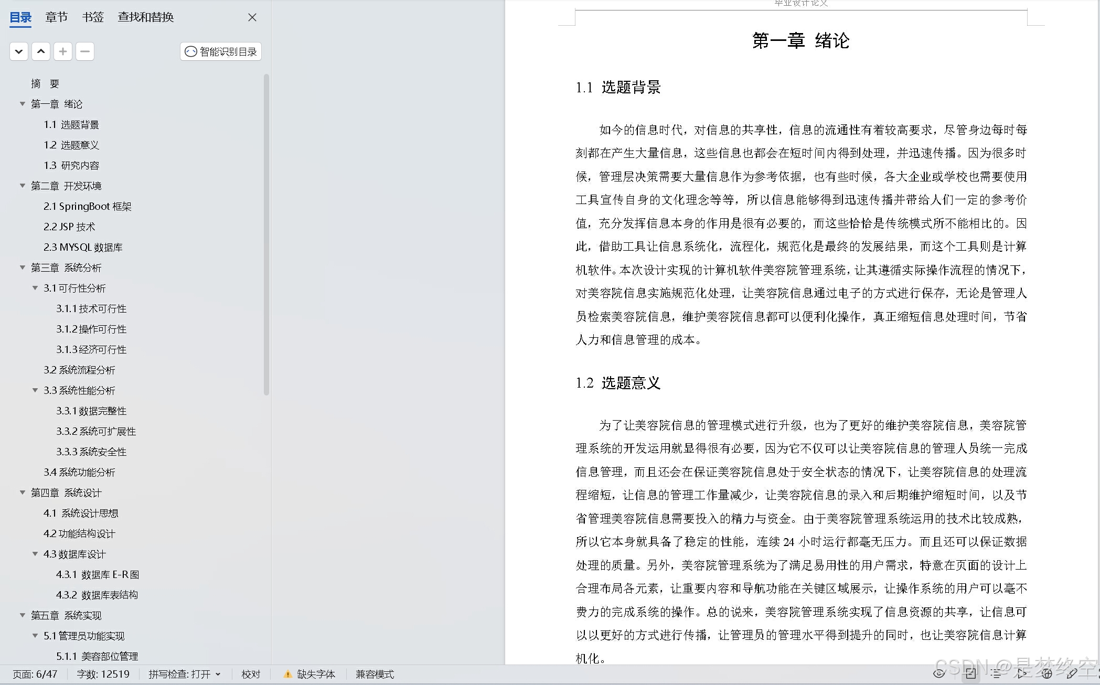Click the reading mode play icon

point(1021,673)
